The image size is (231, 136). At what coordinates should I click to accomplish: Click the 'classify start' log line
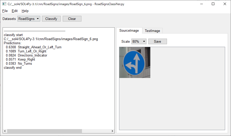point(13,35)
